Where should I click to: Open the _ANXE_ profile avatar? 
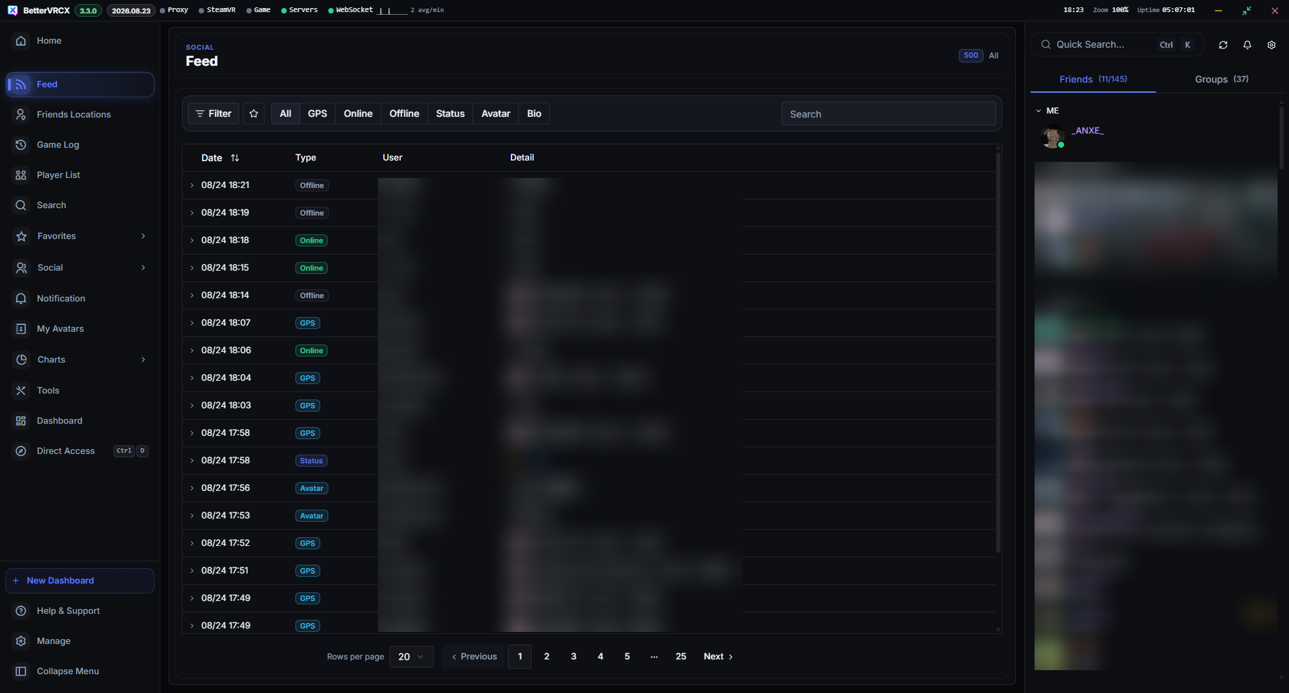[x=1052, y=137]
